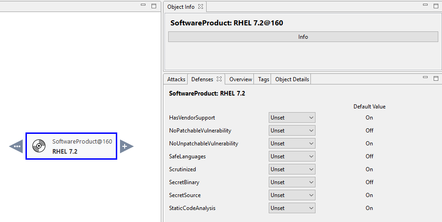Maximize the Defenses panel
Screen dimensions: 442x222
(436, 78)
